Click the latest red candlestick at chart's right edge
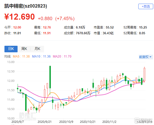The width and height of the screenshot is (154, 125). pos(145,75)
